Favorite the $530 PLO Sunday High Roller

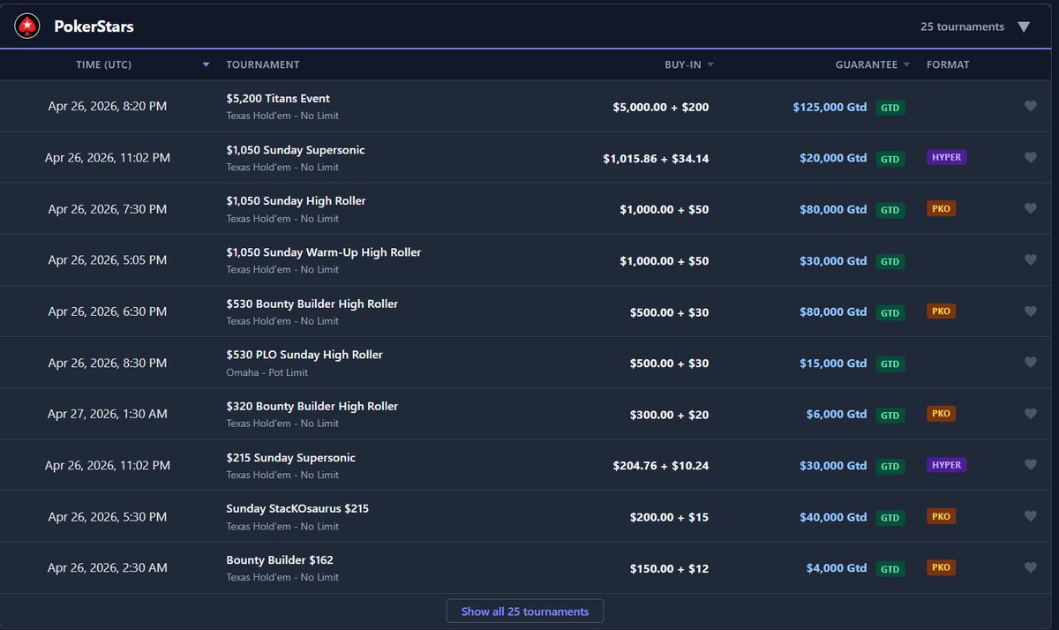[1030, 362]
